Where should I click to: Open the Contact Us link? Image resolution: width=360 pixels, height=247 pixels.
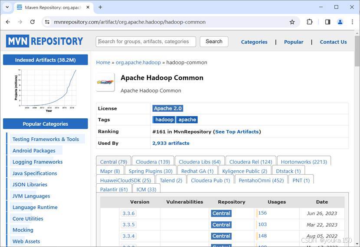point(334,42)
